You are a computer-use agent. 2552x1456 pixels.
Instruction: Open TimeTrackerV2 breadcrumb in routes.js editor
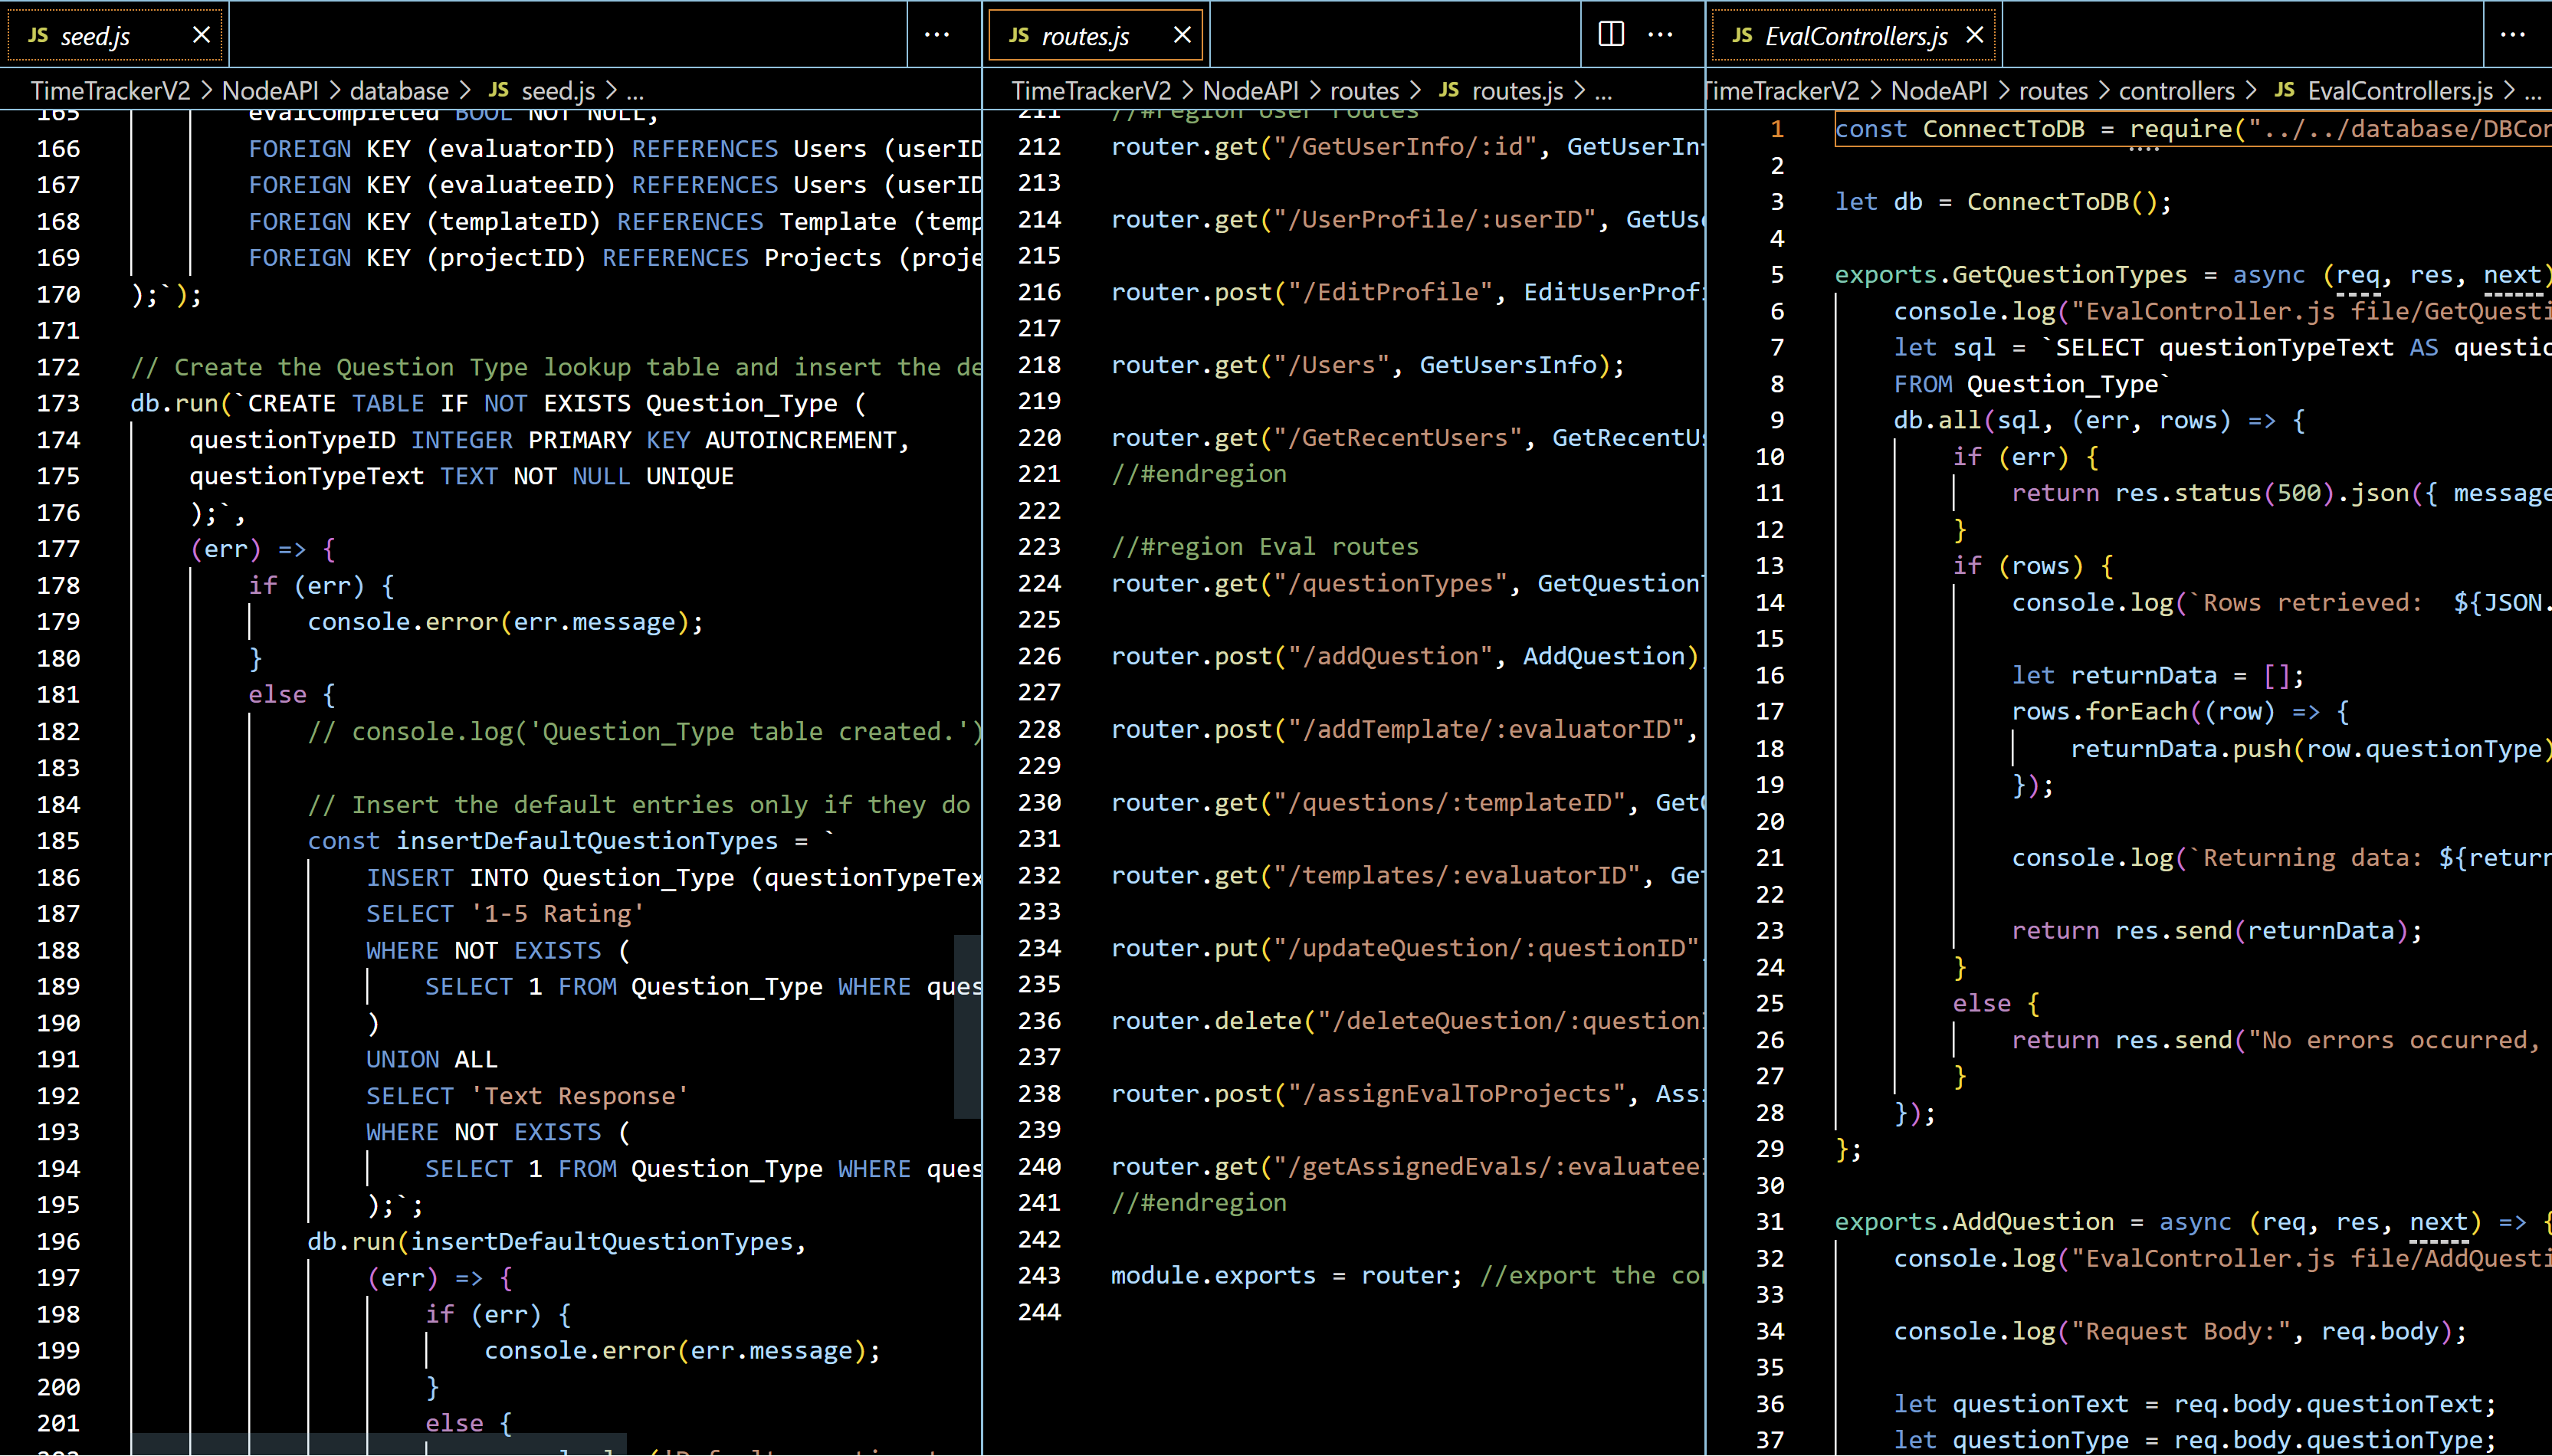[x=1091, y=91]
